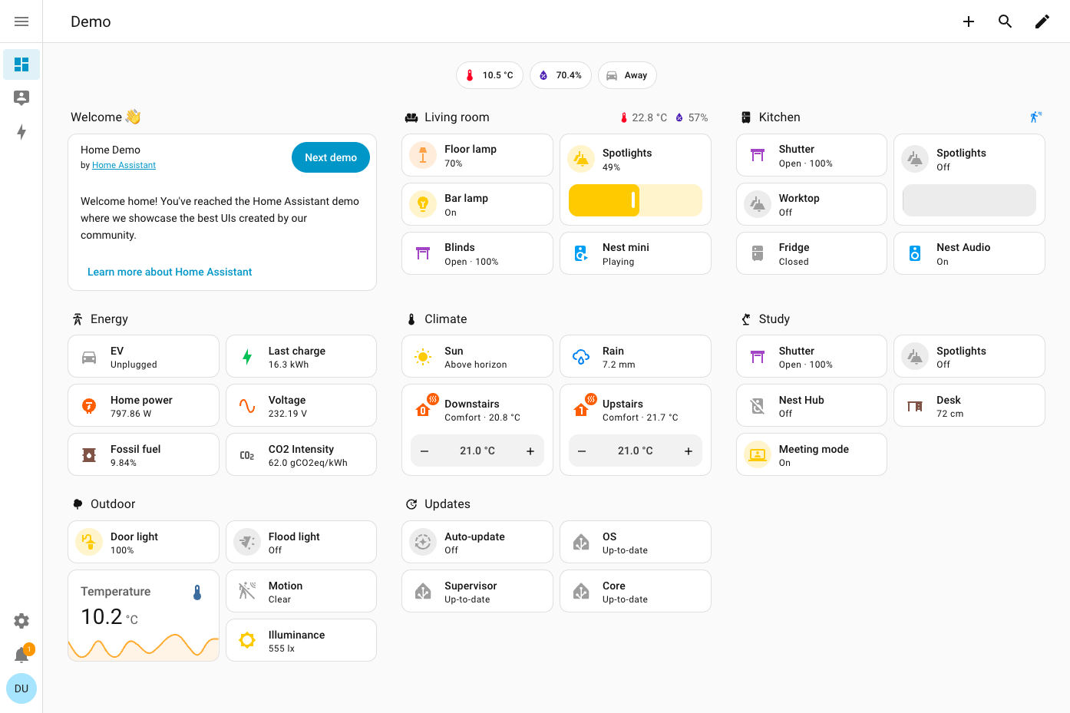Click the plus add icon in header

click(969, 21)
